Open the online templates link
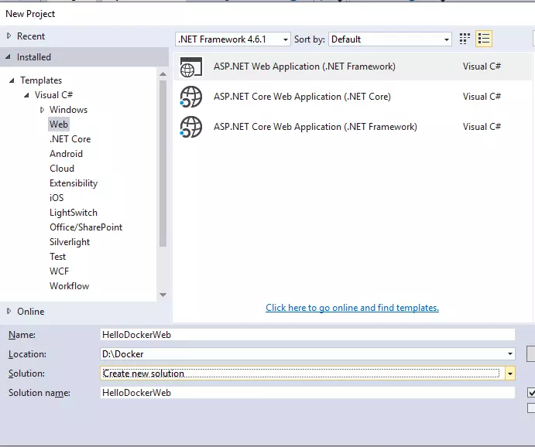The image size is (535, 447). pyautogui.click(x=352, y=308)
